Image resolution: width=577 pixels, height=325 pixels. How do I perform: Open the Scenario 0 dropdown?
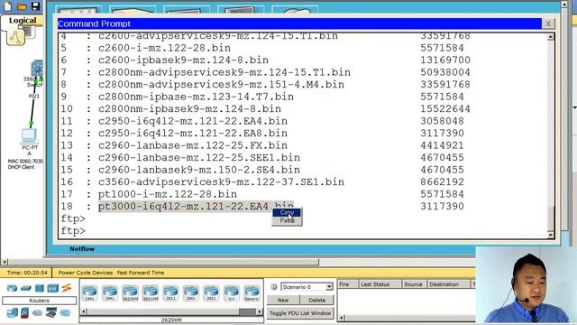(x=329, y=287)
